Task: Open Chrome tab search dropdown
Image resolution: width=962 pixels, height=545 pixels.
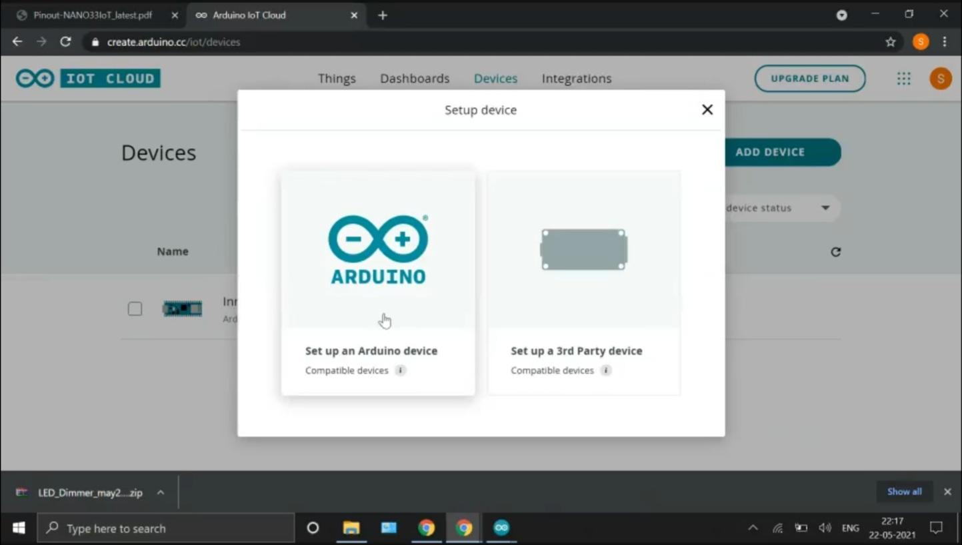Action: click(x=842, y=15)
